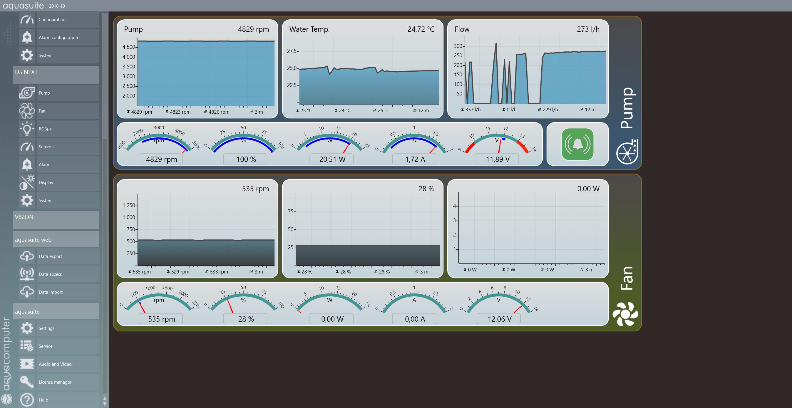Image resolution: width=792 pixels, height=408 pixels.
Task: Click the Fan icon in the sidebar
Action: click(x=27, y=111)
